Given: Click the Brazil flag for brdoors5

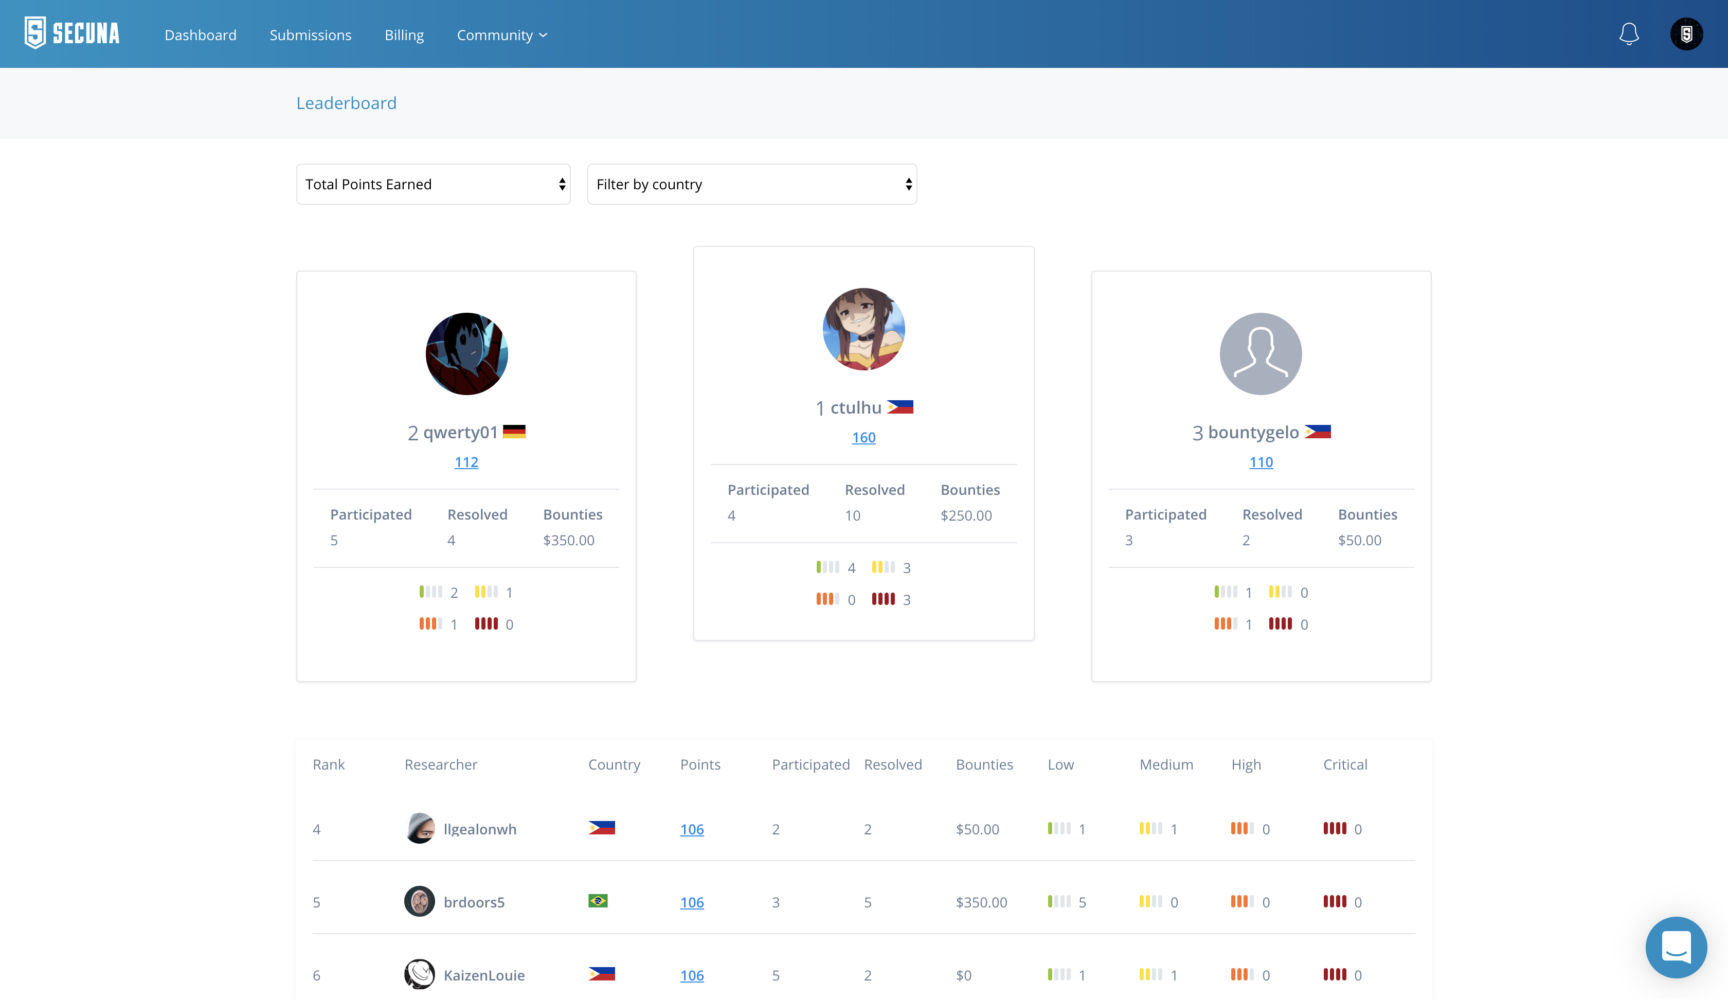Looking at the screenshot, I should (x=598, y=901).
